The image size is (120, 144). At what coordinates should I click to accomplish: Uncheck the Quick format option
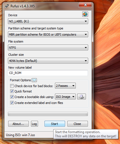click(12, 91)
